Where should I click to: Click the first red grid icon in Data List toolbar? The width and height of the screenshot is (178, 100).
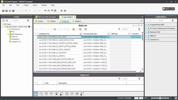(73, 29)
